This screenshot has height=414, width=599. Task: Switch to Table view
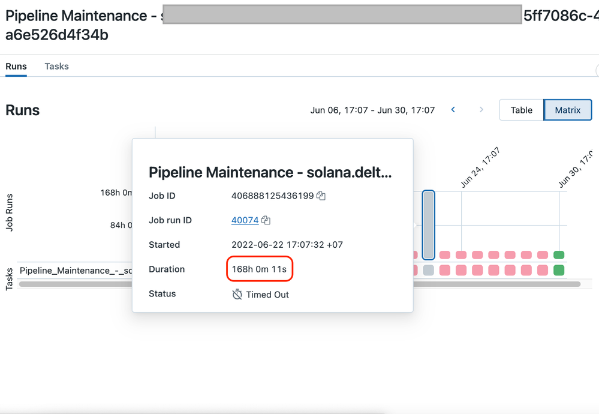click(x=521, y=110)
